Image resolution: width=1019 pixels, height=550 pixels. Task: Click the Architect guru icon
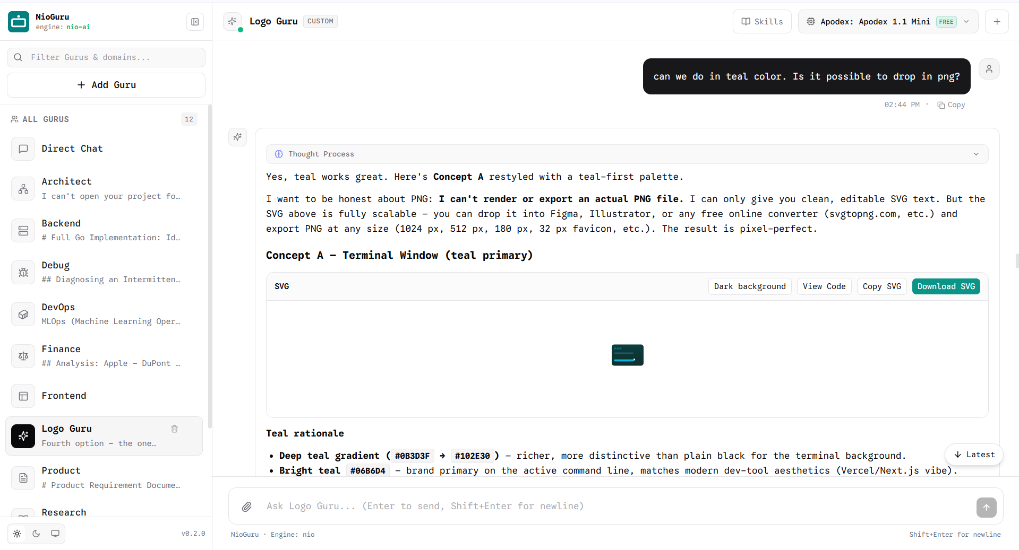[x=23, y=189]
